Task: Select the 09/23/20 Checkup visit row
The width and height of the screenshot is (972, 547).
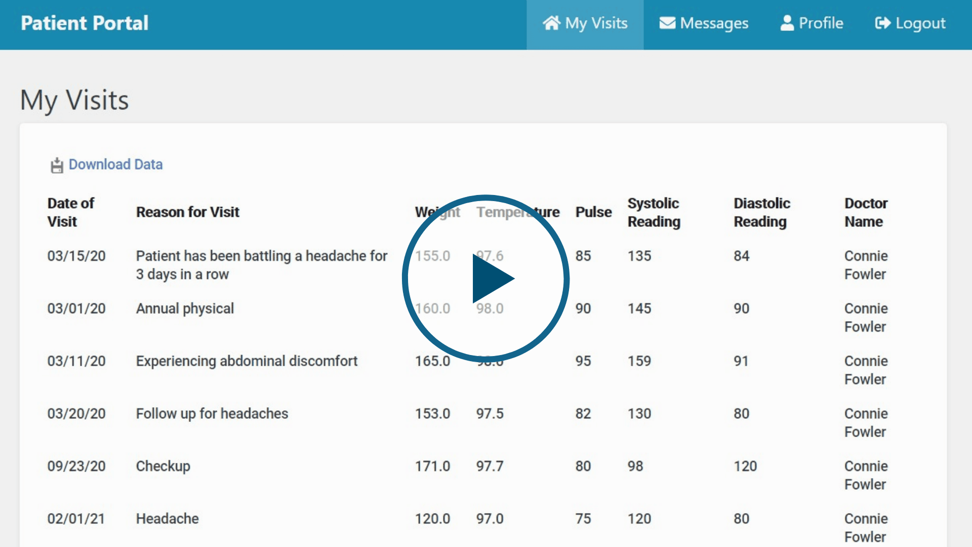Action: tap(163, 466)
